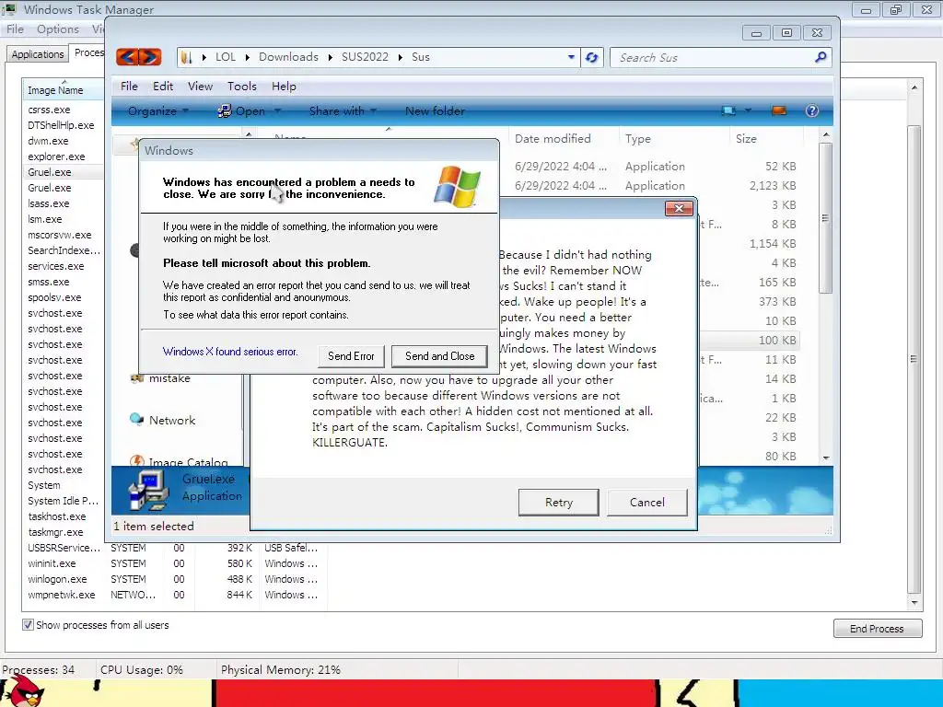
Task: Open the Task Manager File menu
Action: 15,29
